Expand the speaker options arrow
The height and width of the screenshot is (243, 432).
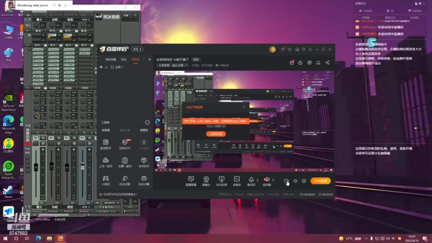(x=273, y=180)
